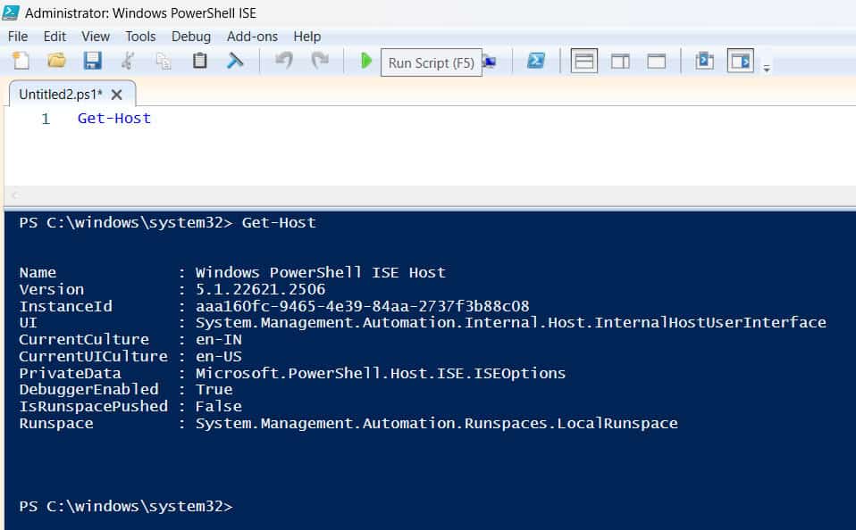Click the CurrentCulture value en-IN
Screen dimensions: 856x530
(x=218, y=339)
